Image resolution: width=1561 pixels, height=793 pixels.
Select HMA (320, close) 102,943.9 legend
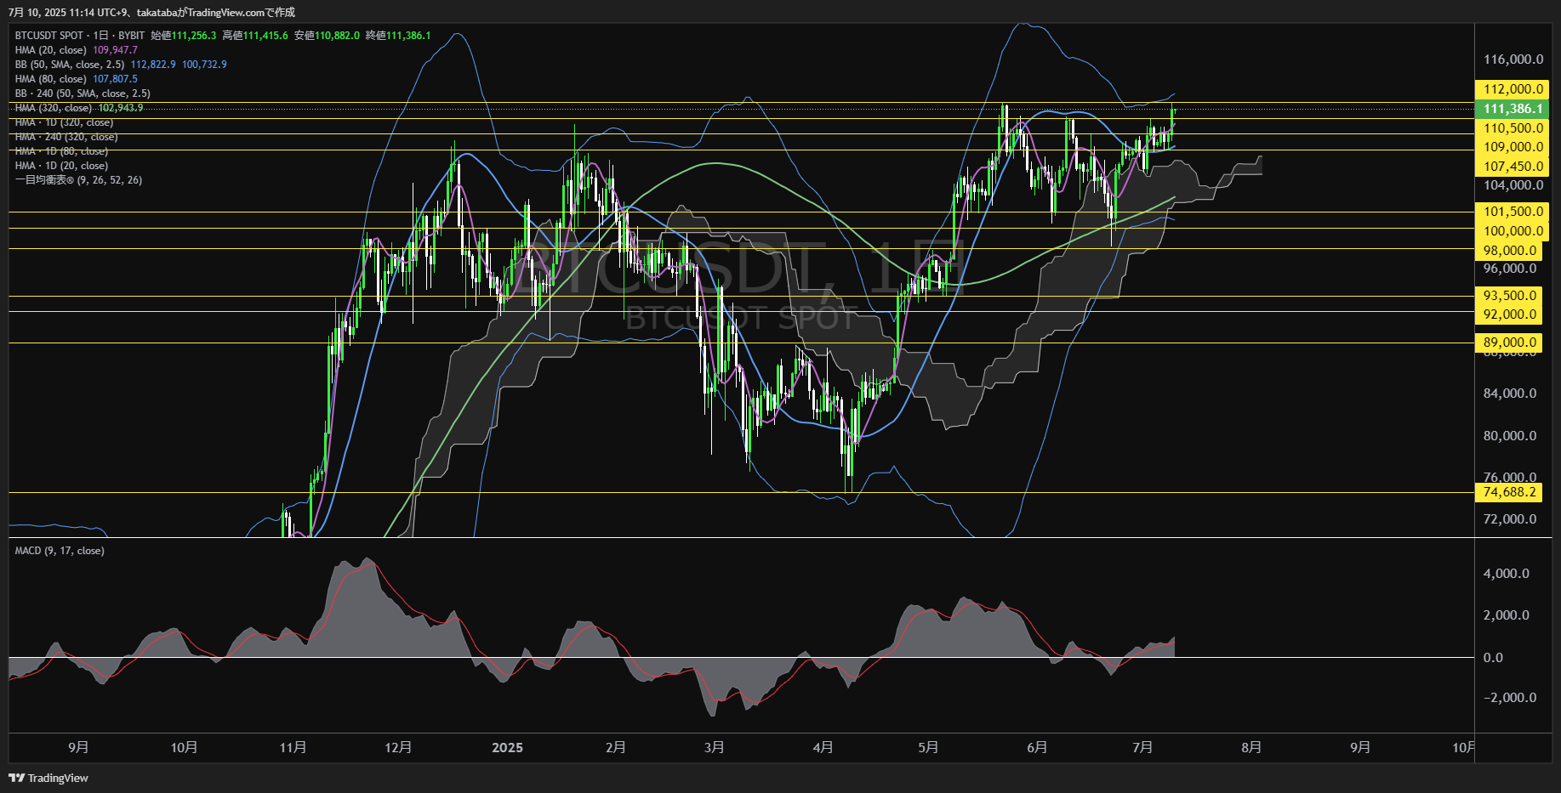pos(79,108)
